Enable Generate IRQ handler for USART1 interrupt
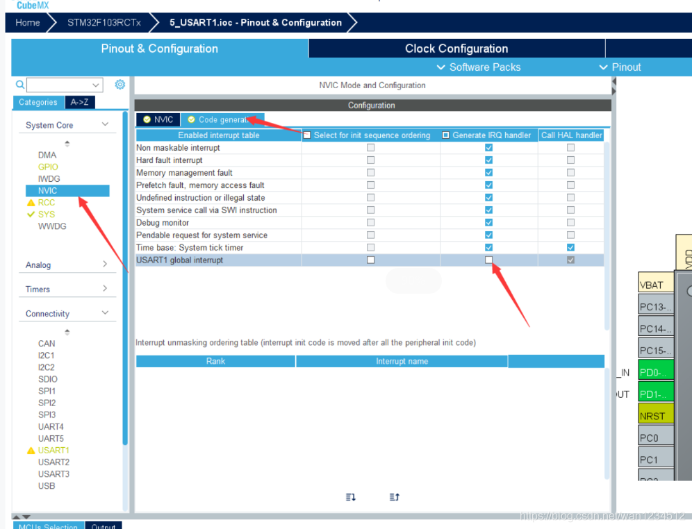The width and height of the screenshot is (692, 529). pos(489,260)
